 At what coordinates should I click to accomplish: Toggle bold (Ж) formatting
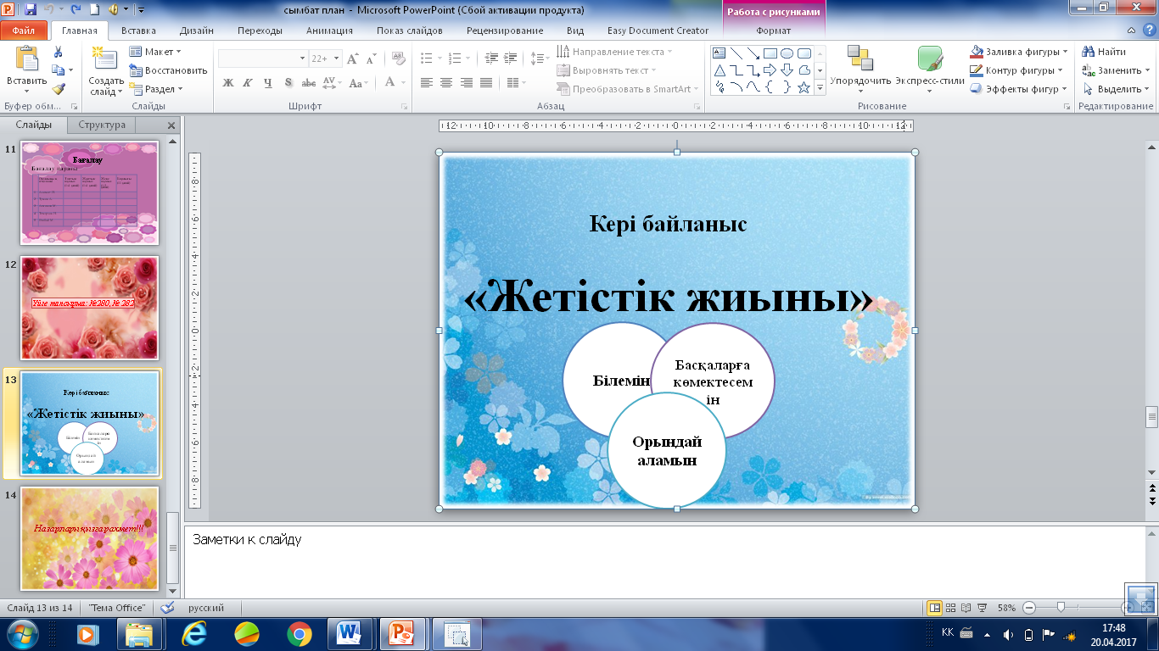coord(227,83)
